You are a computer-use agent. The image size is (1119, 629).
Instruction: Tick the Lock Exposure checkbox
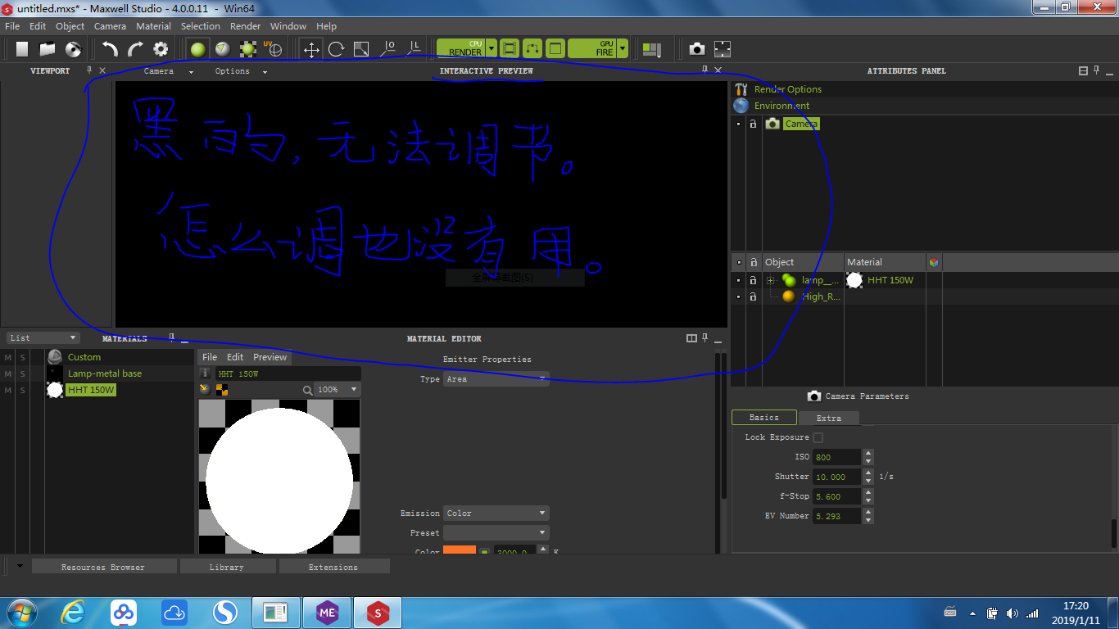click(818, 437)
